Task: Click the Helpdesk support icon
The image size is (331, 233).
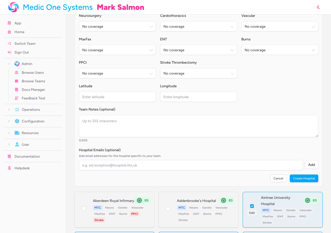Action: [x=9, y=168]
